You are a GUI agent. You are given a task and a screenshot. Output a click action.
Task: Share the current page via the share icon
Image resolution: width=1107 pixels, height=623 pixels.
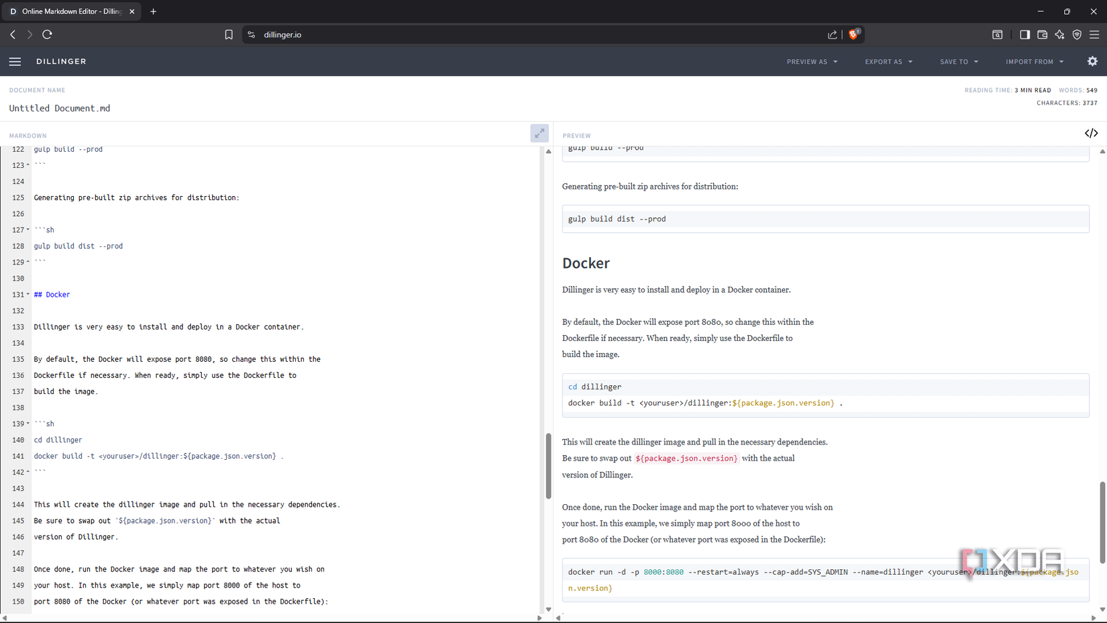pyautogui.click(x=833, y=34)
